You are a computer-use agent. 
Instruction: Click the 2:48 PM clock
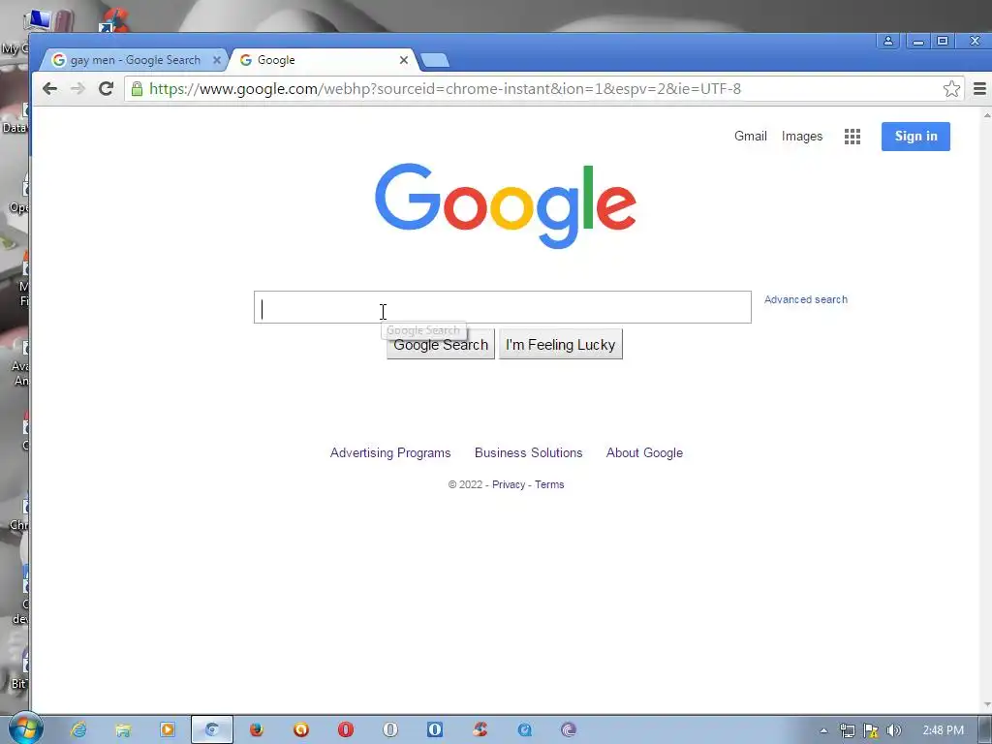pyautogui.click(x=943, y=730)
